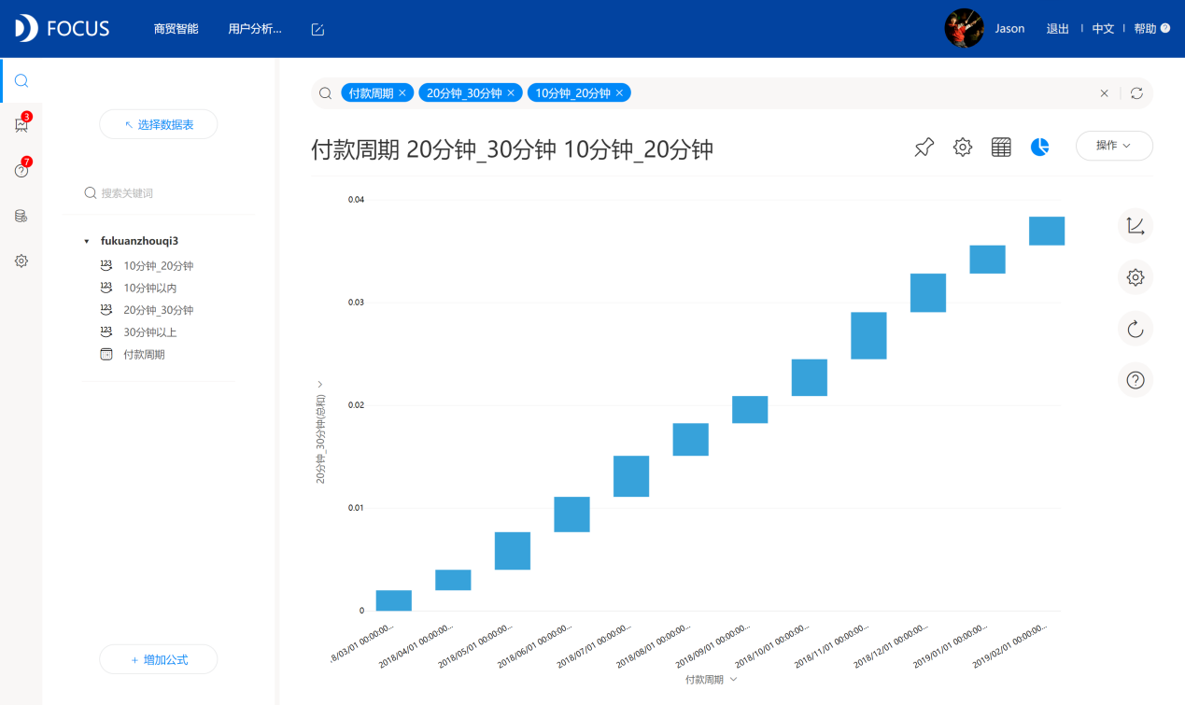Open the help icon with red badge 7
The width and height of the screenshot is (1185, 705).
coord(21,169)
